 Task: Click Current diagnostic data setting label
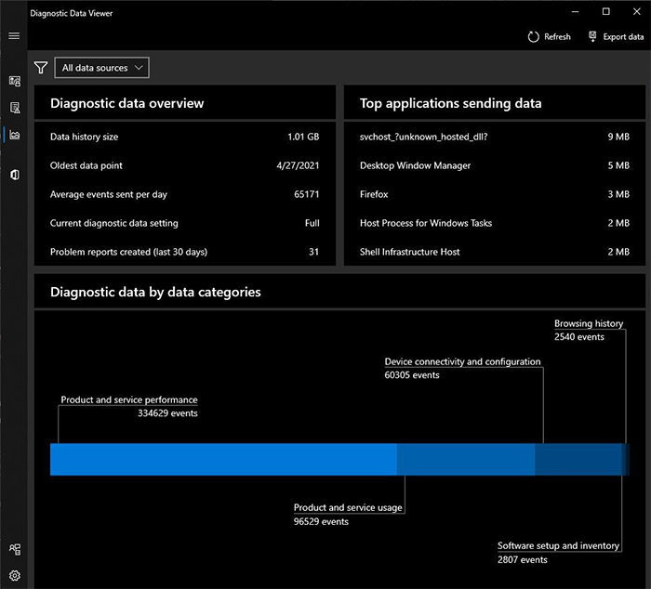113,223
